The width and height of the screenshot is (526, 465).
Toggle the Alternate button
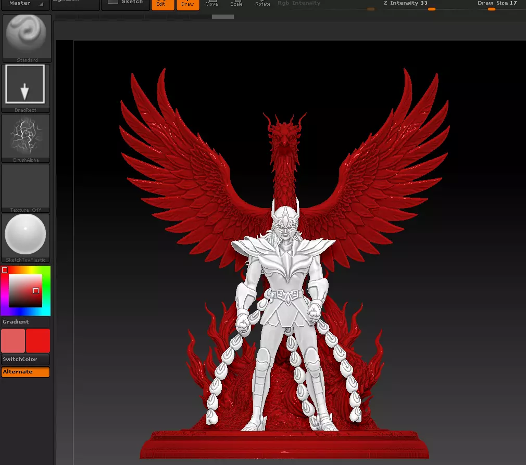(26, 372)
